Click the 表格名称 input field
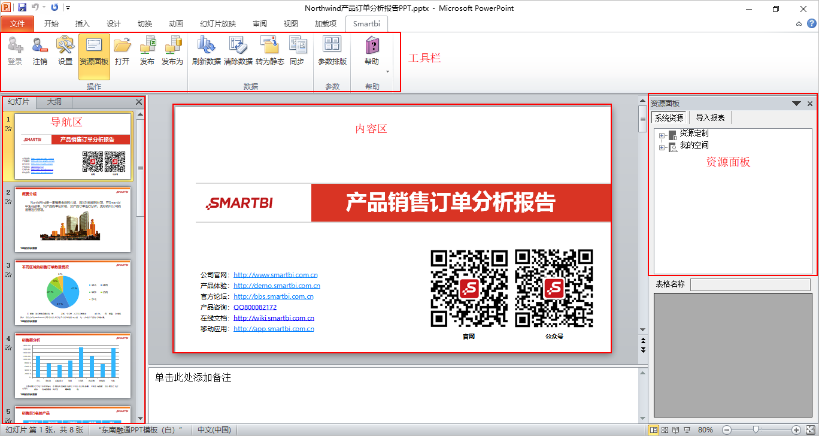Viewport: 819px width, 436px height. point(751,284)
